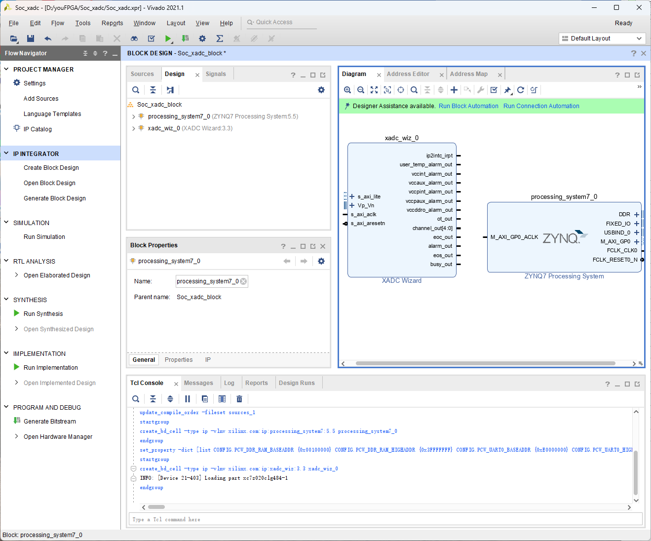Search the diagram with magnifier icon
This screenshot has width=651, height=541.
(x=414, y=90)
